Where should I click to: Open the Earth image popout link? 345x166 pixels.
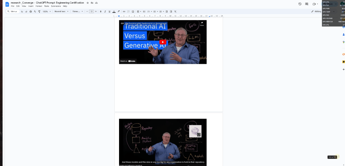coord(199,135)
